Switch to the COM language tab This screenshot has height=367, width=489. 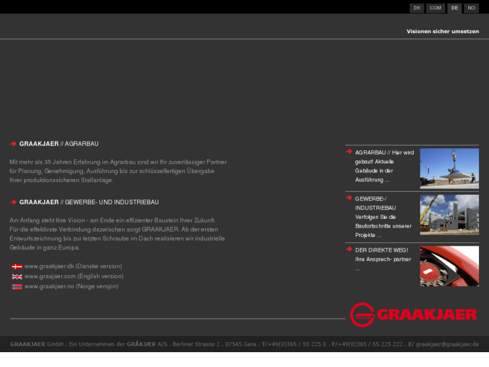coord(435,8)
